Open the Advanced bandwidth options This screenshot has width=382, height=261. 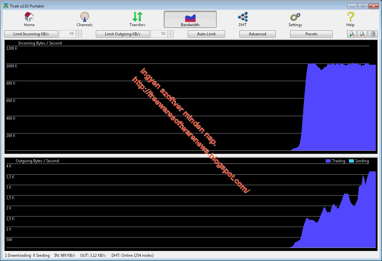pyautogui.click(x=257, y=34)
